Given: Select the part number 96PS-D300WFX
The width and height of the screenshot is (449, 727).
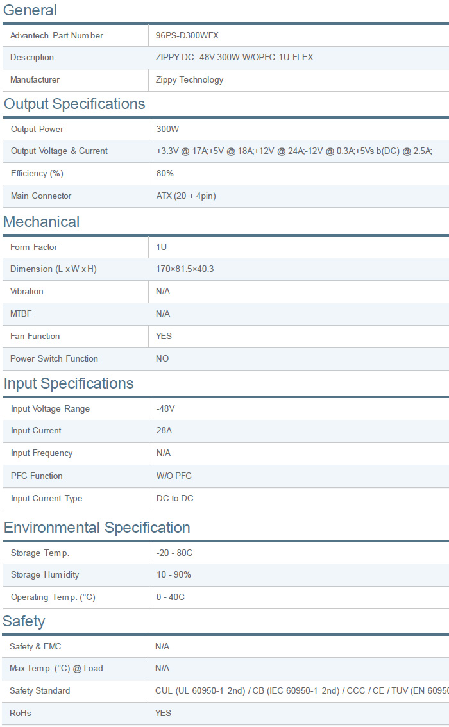Looking at the screenshot, I should 187,35.
